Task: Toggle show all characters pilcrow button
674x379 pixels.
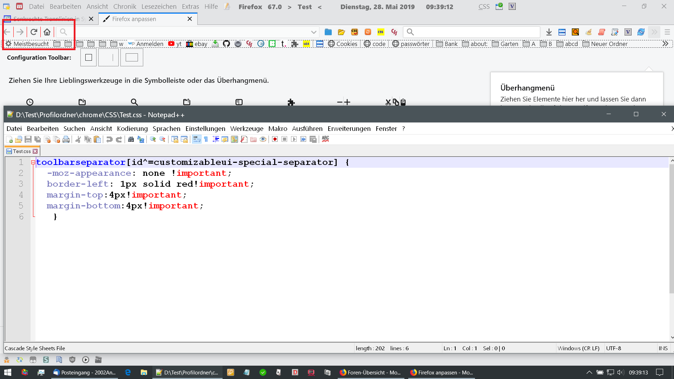Action: point(206,139)
